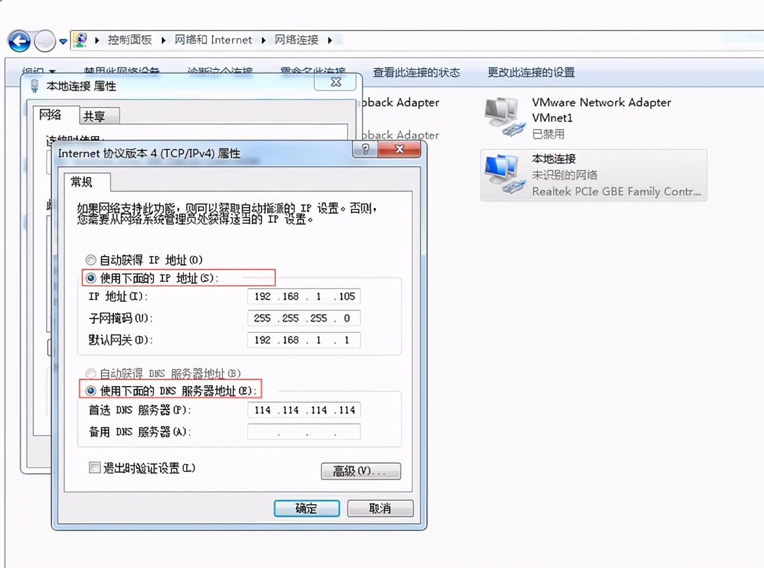Click the 确定 button to confirm settings

[x=306, y=508]
